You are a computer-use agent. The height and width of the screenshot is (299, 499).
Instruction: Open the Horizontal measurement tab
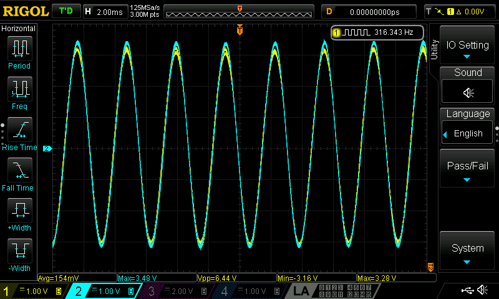tap(19, 29)
